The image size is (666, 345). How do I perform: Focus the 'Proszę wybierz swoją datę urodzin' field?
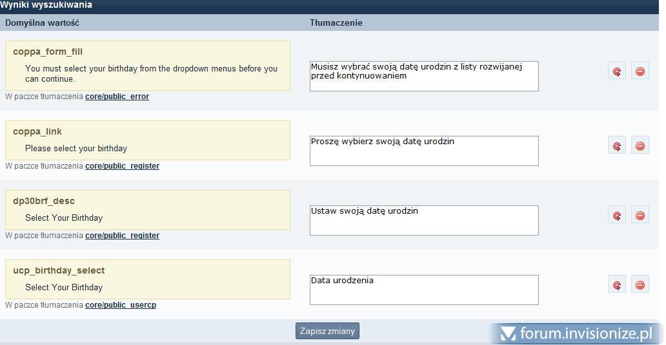point(423,151)
